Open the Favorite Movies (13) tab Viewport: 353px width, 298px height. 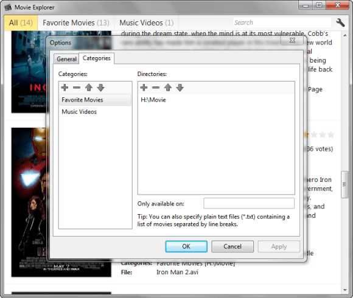click(x=76, y=23)
